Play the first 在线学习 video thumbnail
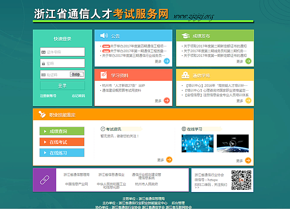 197,143
